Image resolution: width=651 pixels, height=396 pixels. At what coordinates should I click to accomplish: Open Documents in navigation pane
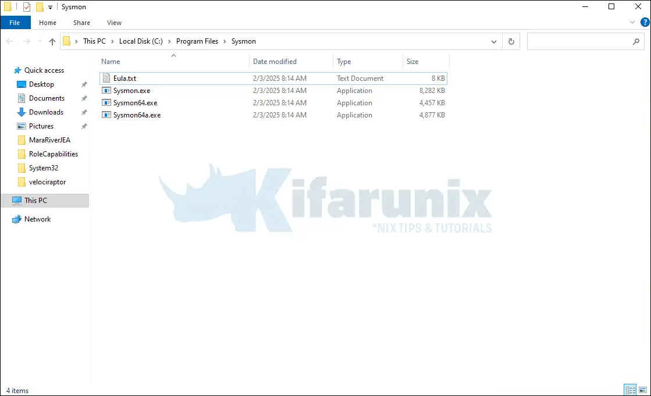point(47,98)
